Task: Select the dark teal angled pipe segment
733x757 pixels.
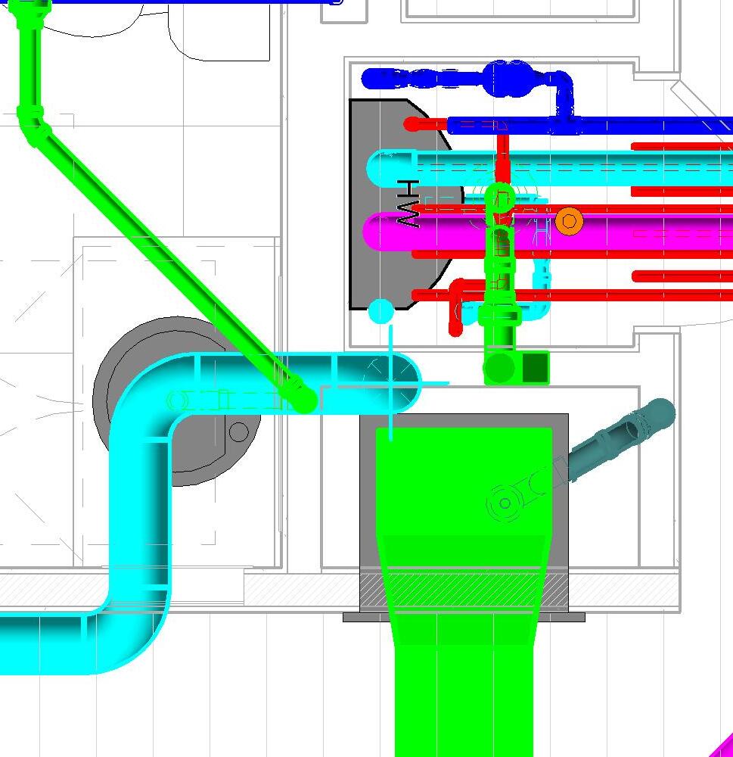Action: tap(622, 439)
